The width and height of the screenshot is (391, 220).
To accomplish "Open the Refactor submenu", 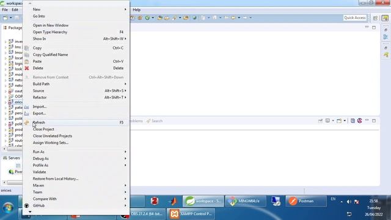I will (x=76, y=98).
